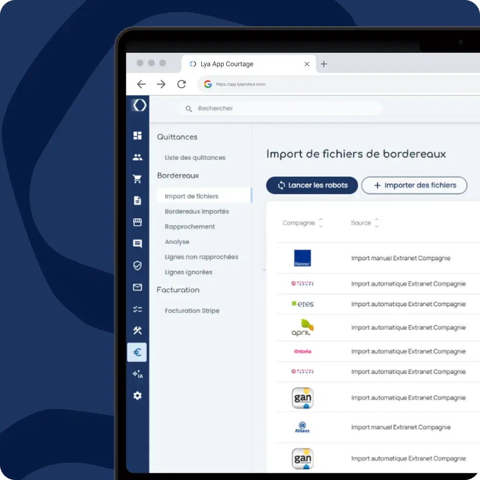The height and width of the screenshot is (480, 480).
Task: Go forward with the browser forward arrow
Action: click(x=161, y=84)
